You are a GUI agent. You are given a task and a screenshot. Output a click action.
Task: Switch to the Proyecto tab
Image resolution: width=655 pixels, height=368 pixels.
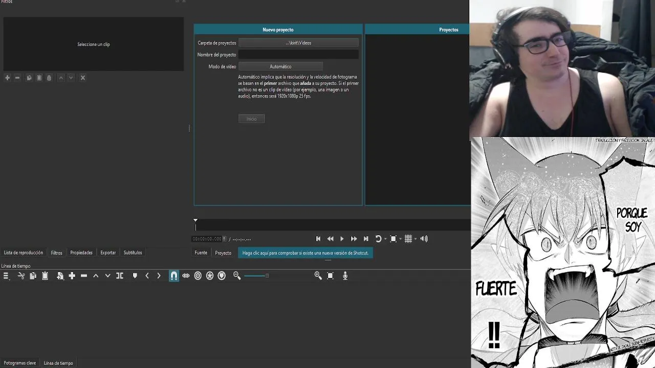(x=223, y=253)
